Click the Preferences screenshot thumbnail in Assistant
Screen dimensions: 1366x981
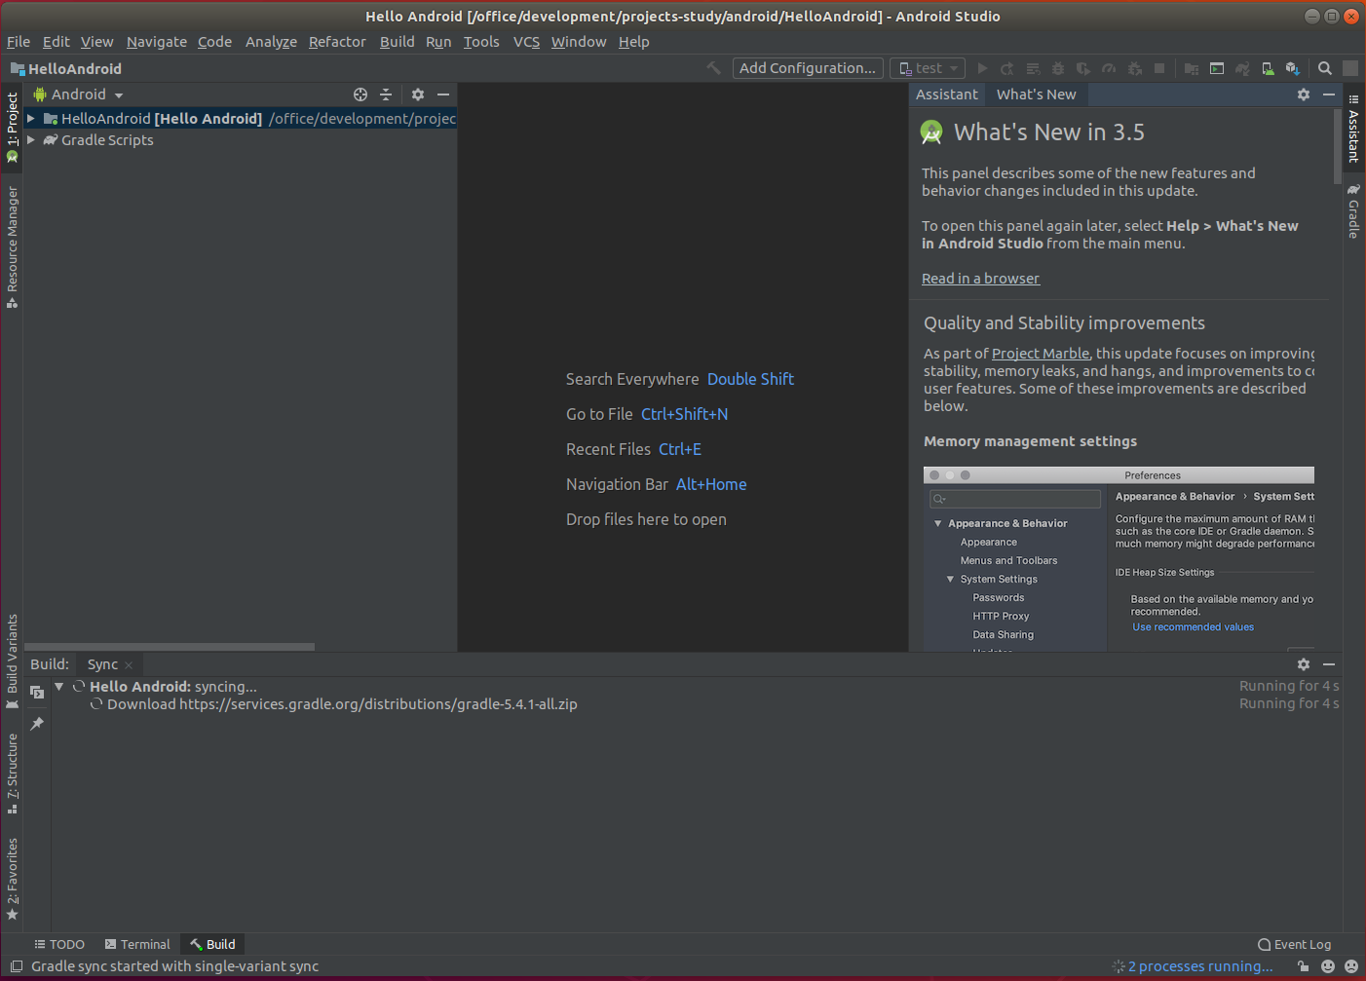click(1119, 559)
